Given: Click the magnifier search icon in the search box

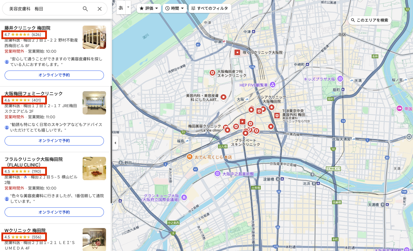Looking at the screenshot, I should click(85, 9).
